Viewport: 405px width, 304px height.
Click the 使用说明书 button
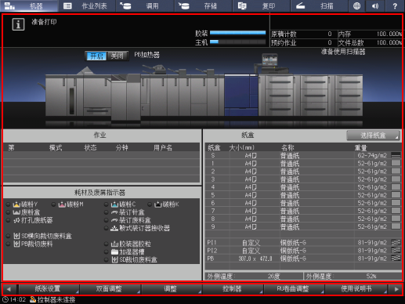[356, 289]
